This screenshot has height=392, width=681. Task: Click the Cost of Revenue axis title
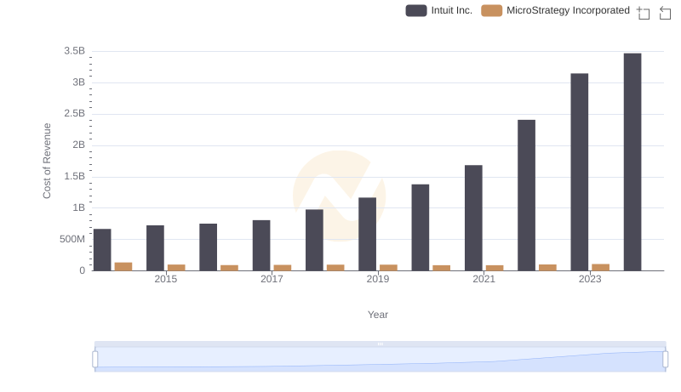[x=47, y=161]
